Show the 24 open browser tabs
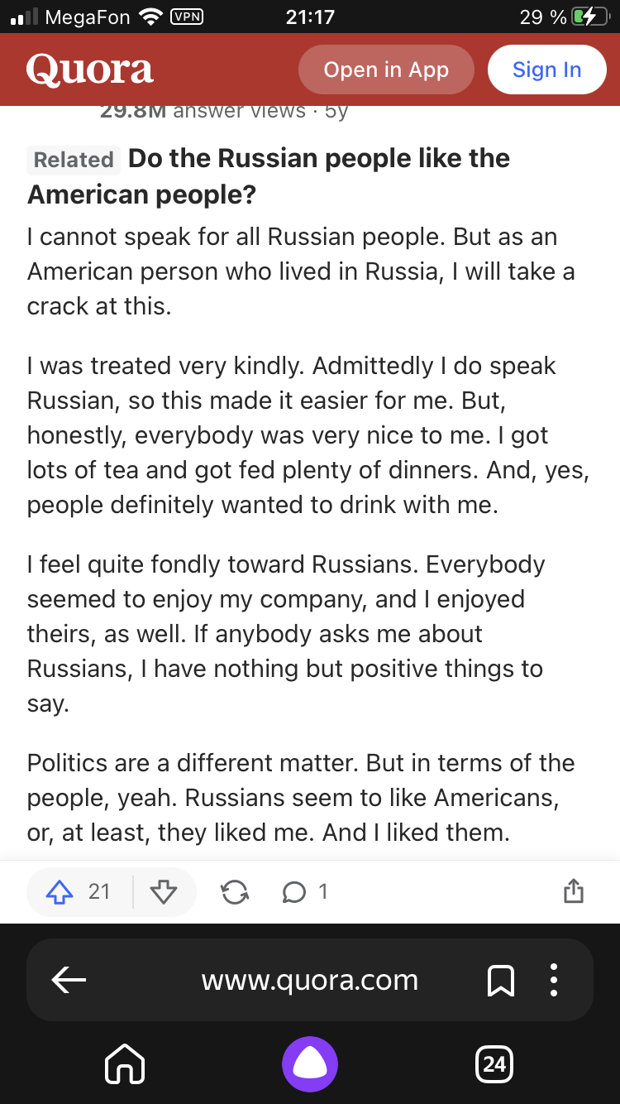The width and height of the screenshot is (620, 1104). point(494,1063)
